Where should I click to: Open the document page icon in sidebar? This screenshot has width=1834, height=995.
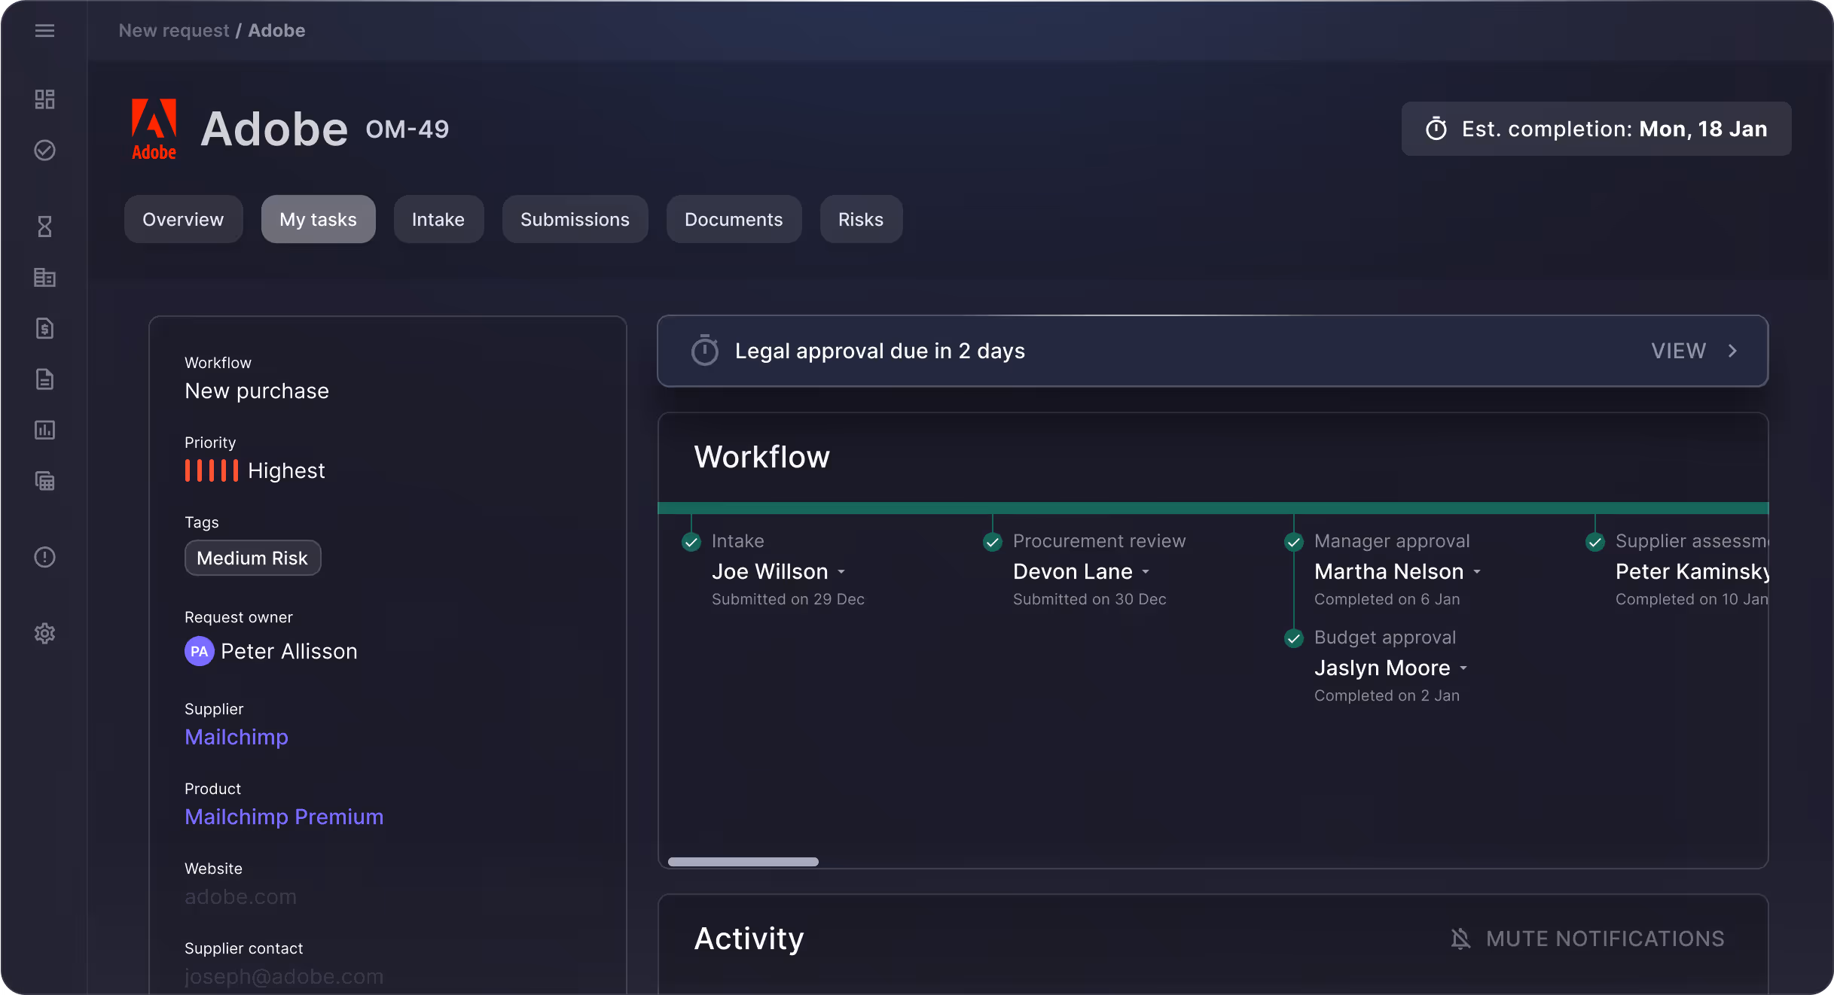pos(44,379)
